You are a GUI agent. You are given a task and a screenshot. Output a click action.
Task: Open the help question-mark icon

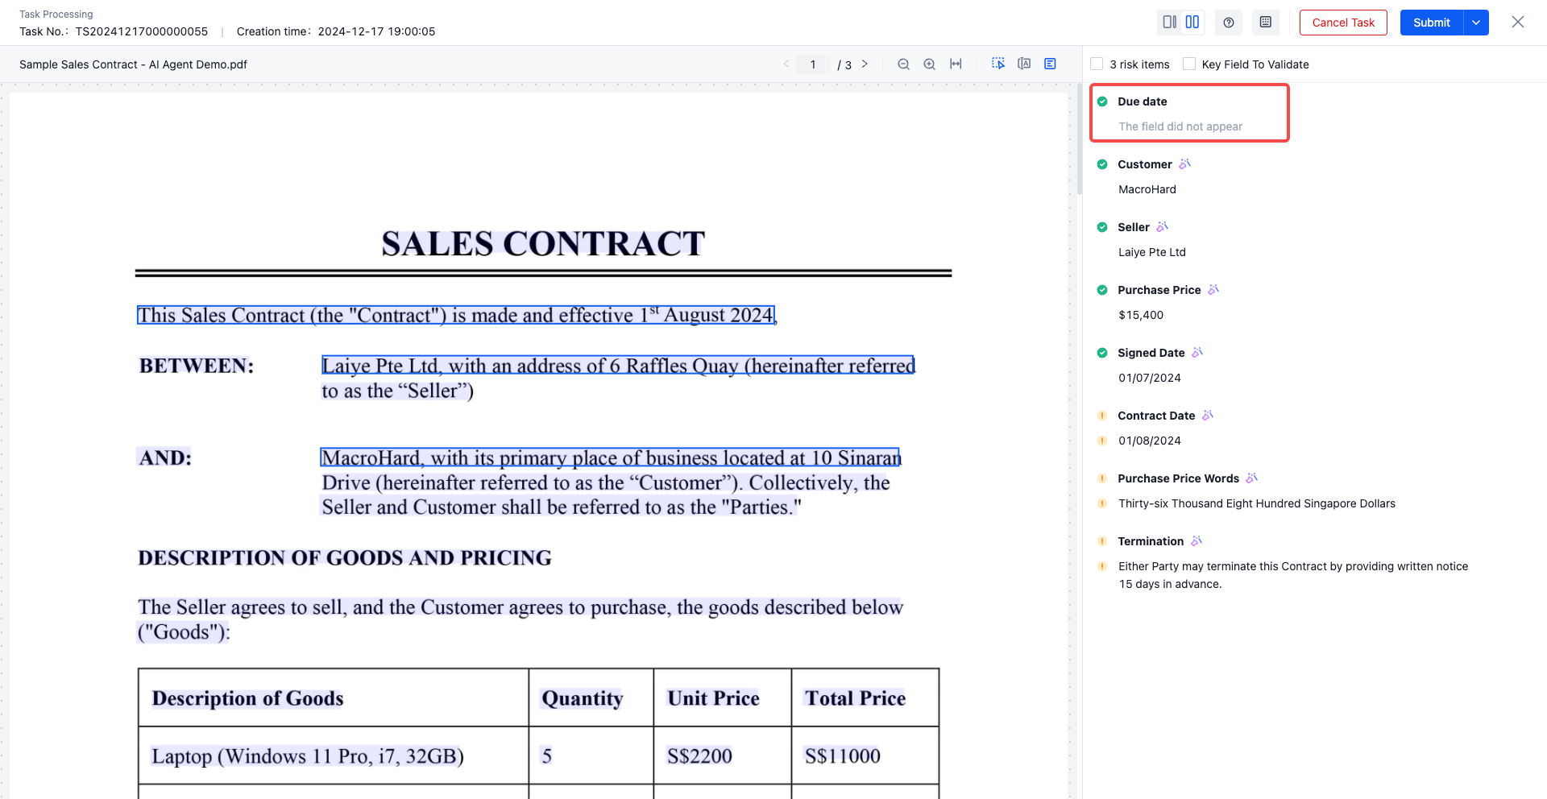tap(1229, 23)
